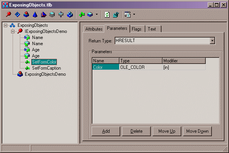Click the green arrow New Method icon
This screenshot has height=153, width=229.
(82, 15)
